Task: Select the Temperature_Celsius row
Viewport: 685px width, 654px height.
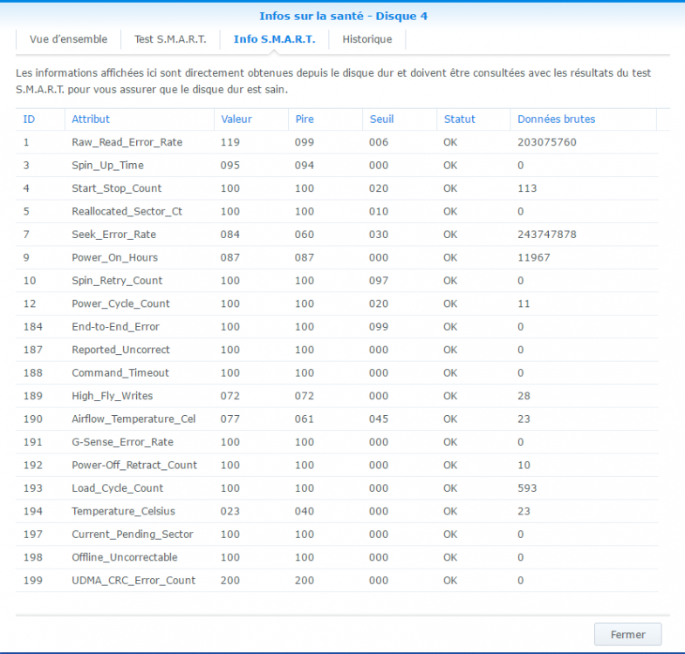Action: pyautogui.click(x=123, y=511)
